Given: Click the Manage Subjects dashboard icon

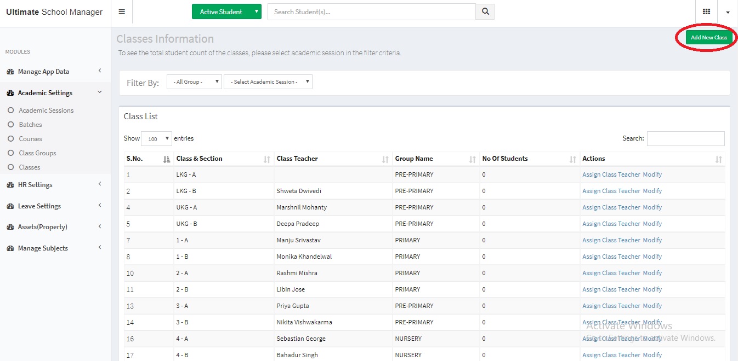Looking at the screenshot, I should pos(10,248).
